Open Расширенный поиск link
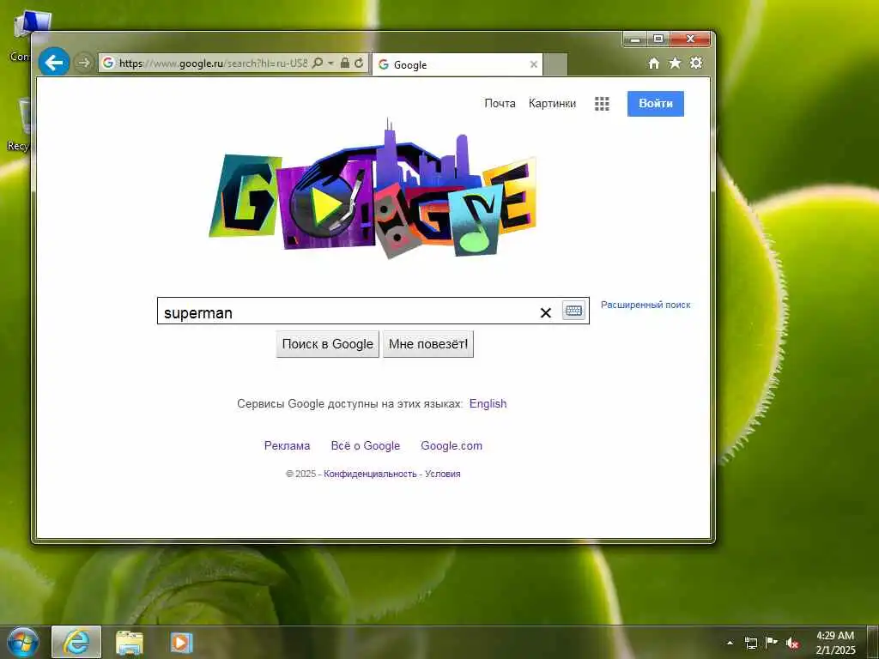This screenshot has height=659, width=879. tap(646, 305)
